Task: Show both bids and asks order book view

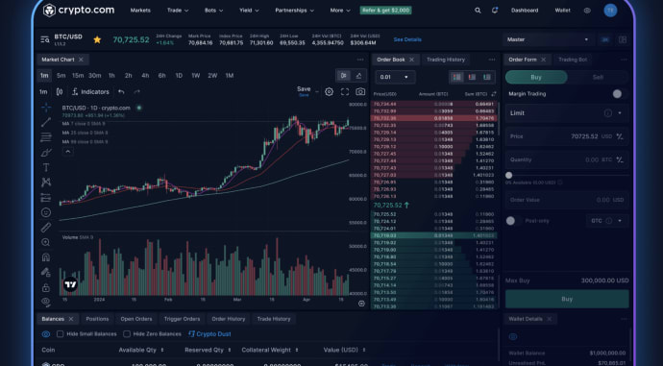Action: 457,77
